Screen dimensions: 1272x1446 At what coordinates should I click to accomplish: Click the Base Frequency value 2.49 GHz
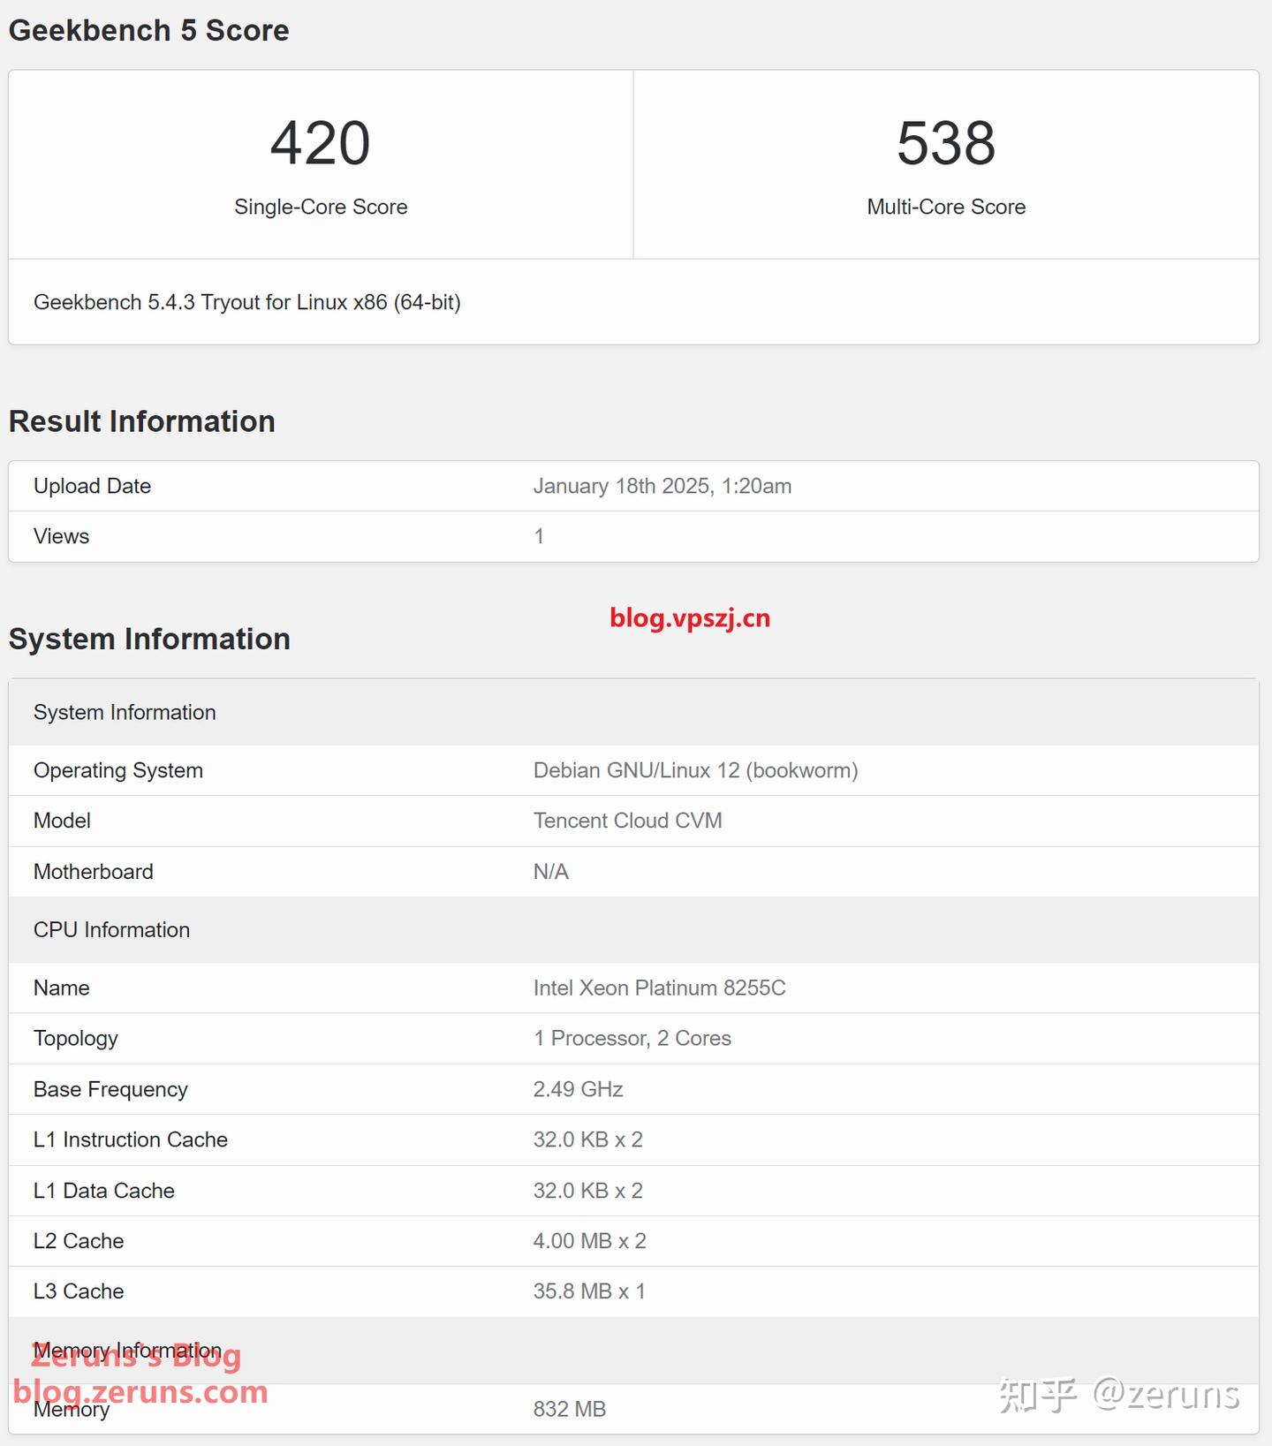click(x=578, y=1089)
